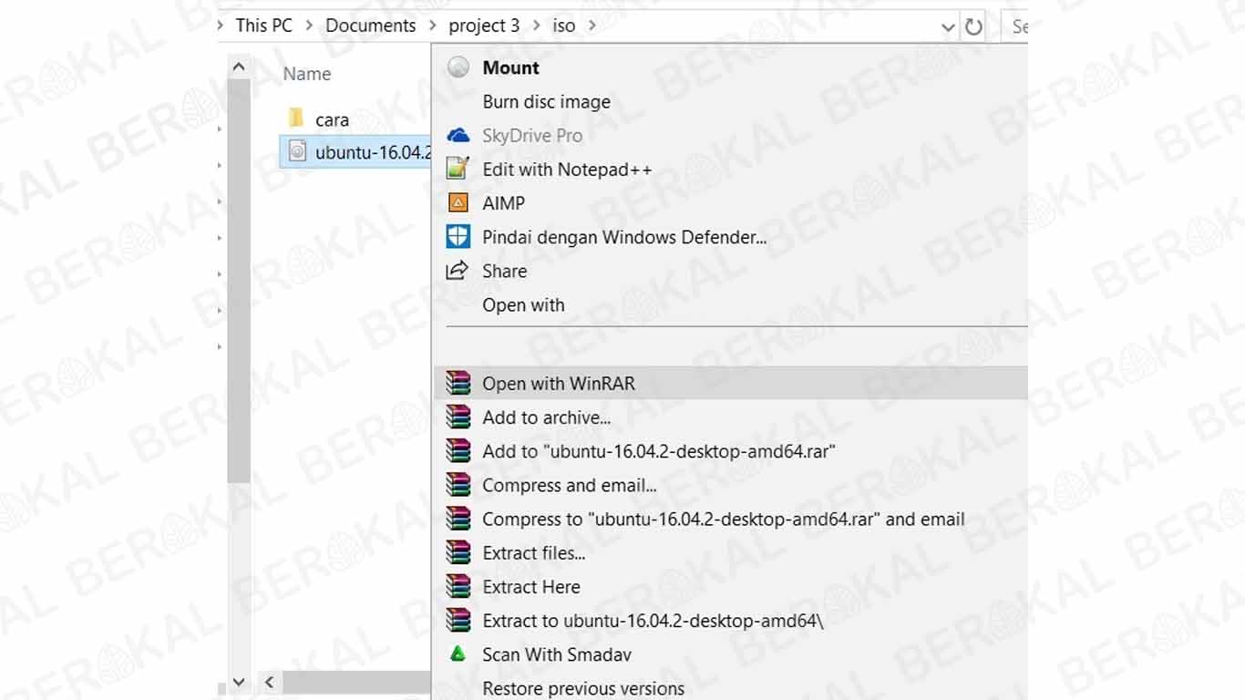
Task: Click the ubuntu-16.04.2 ISO disc icon
Action: click(297, 151)
